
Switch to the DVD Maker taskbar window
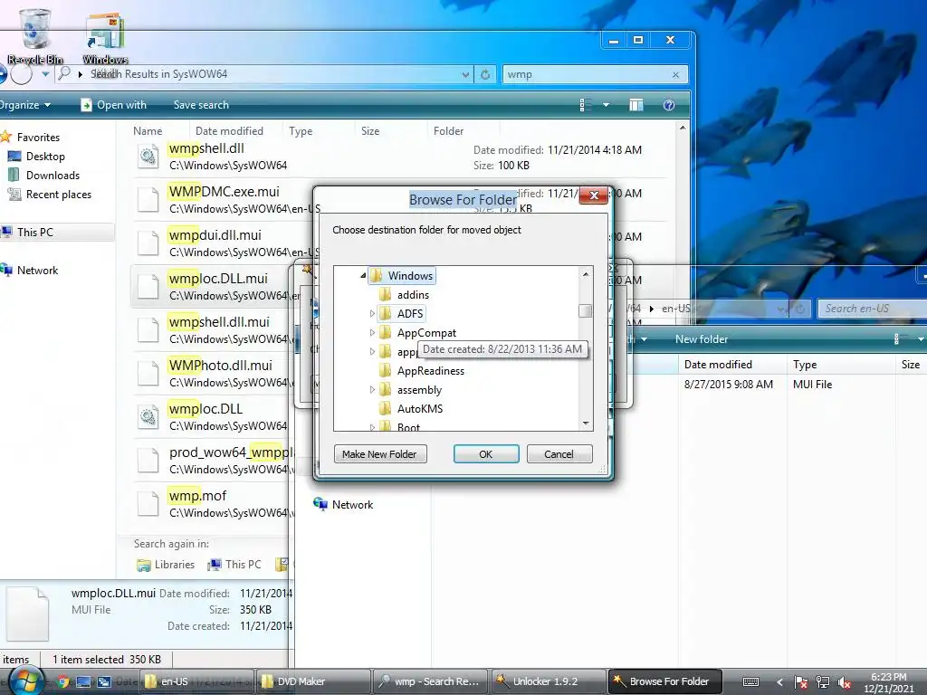pyautogui.click(x=313, y=681)
